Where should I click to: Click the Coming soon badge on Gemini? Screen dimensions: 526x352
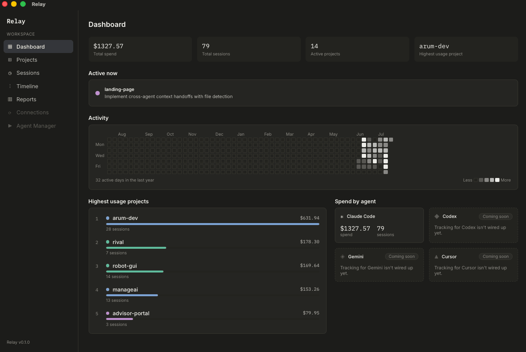click(x=401, y=257)
